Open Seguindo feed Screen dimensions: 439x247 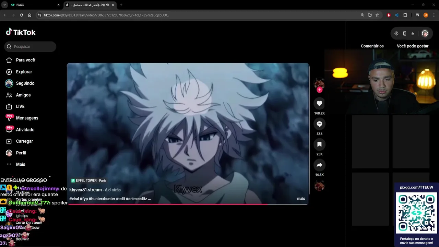pyautogui.click(x=20, y=83)
